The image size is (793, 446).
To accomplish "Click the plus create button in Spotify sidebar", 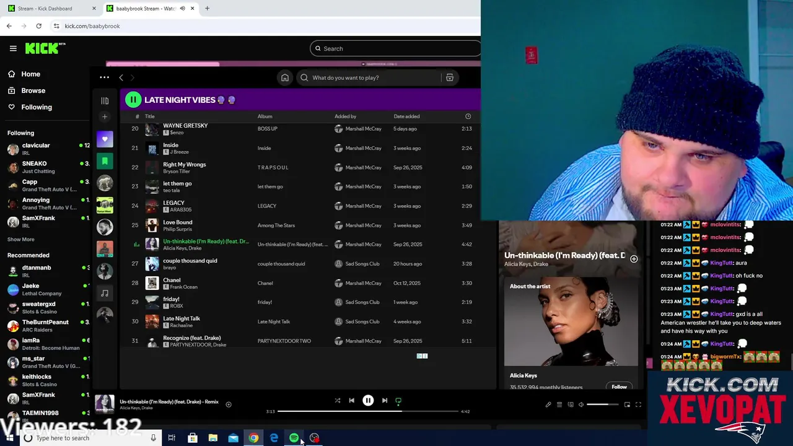I will pos(105,116).
